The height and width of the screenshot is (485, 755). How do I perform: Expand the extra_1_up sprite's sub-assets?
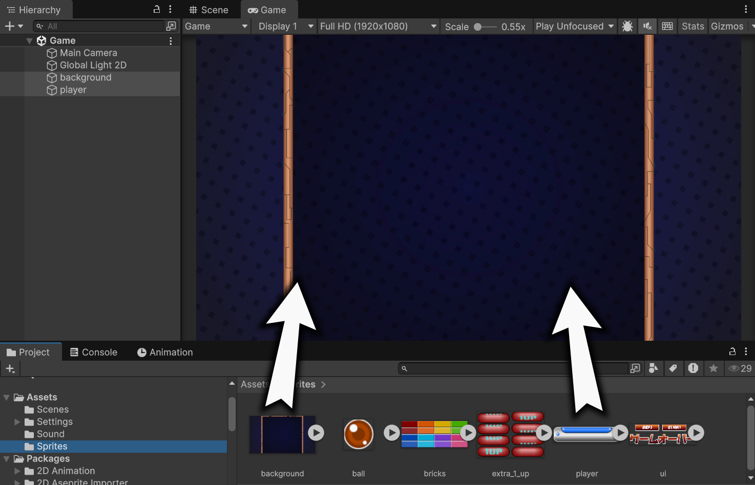544,433
